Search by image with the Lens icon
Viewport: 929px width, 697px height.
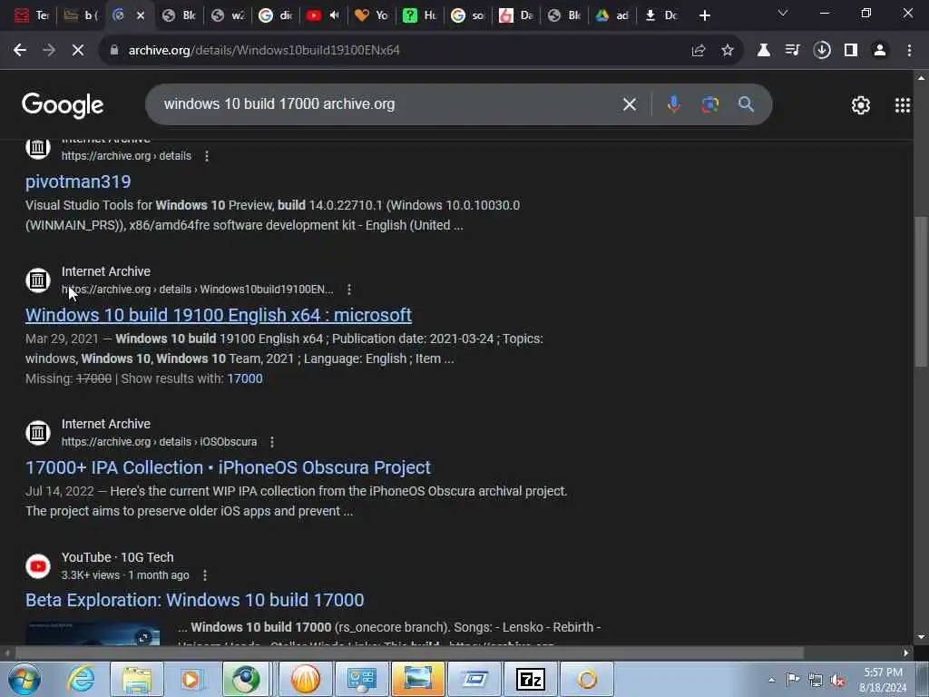point(709,105)
